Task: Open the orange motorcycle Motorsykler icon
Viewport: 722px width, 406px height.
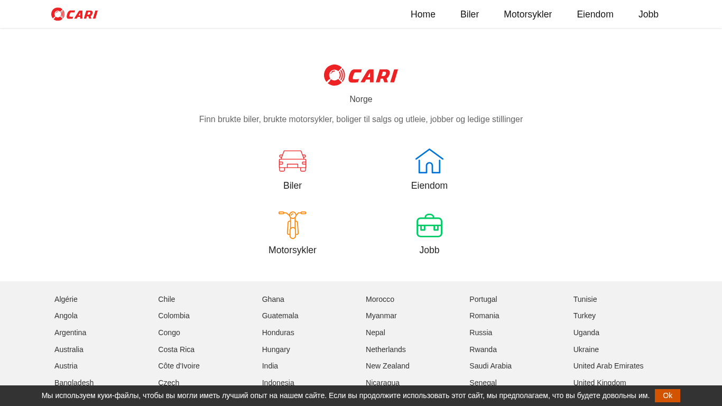Action: click(292, 225)
